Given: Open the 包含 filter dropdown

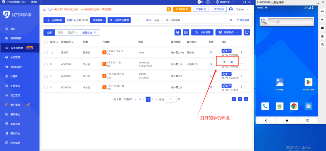Looking at the screenshot, I should [x=159, y=20].
